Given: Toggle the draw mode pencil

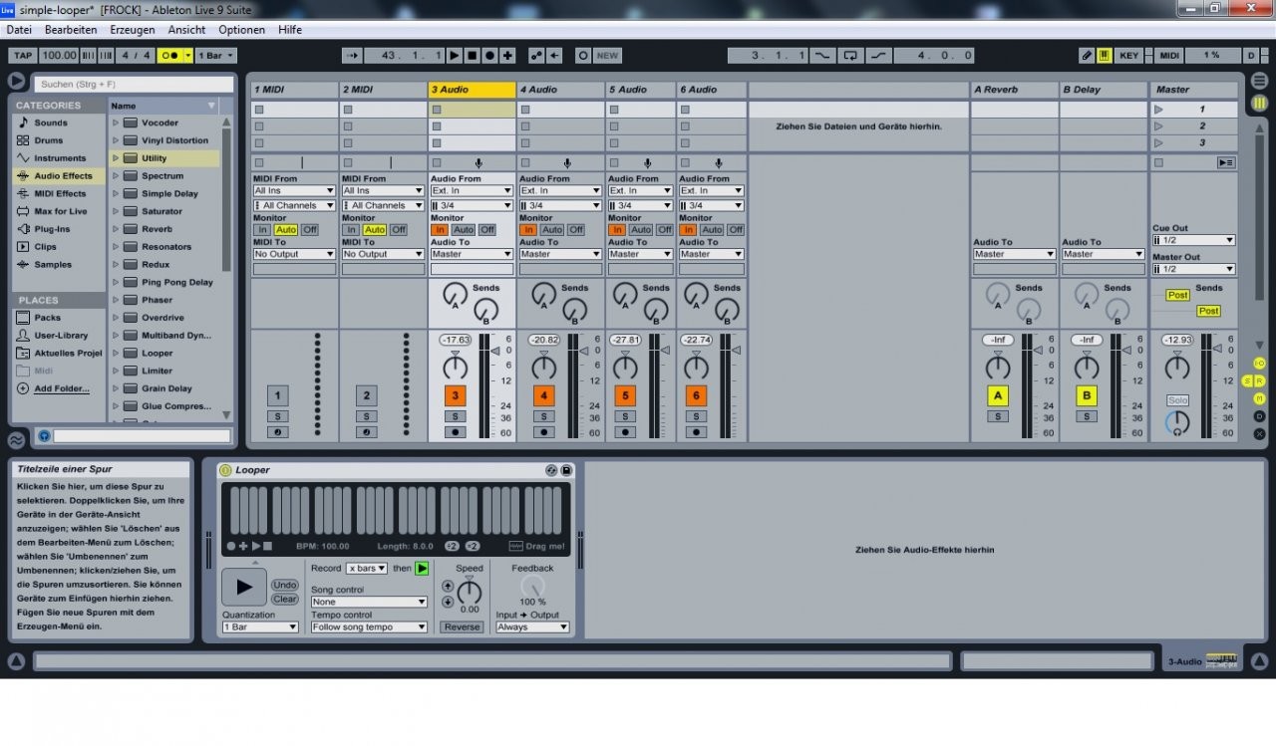Looking at the screenshot, I should pos(1087,56).
